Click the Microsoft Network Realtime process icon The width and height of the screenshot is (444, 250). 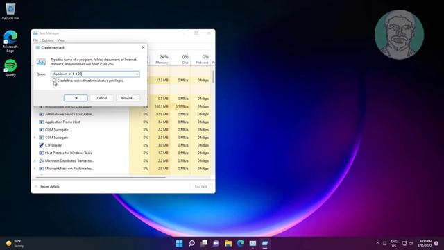(x=41, y=169)
